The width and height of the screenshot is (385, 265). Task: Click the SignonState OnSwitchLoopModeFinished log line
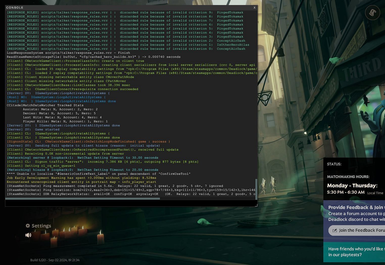pyautogui.click(x=88, y=141)
